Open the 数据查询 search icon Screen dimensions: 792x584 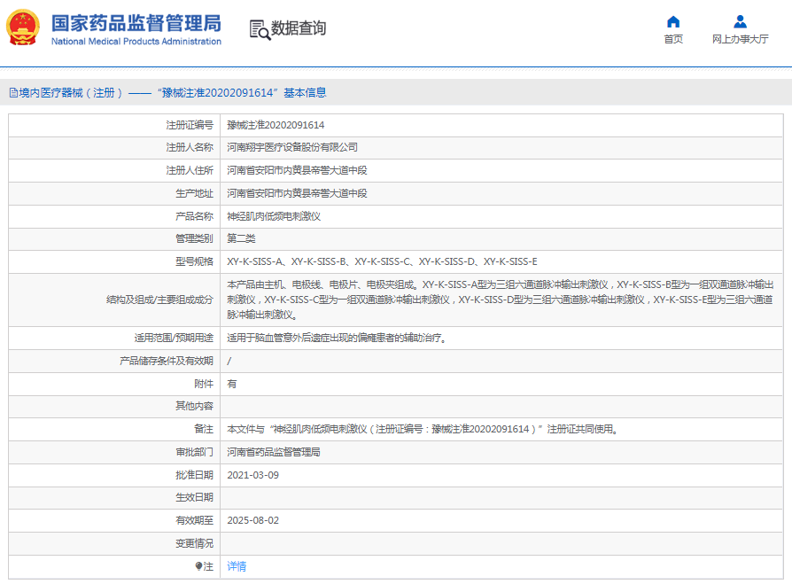(260, 30)
